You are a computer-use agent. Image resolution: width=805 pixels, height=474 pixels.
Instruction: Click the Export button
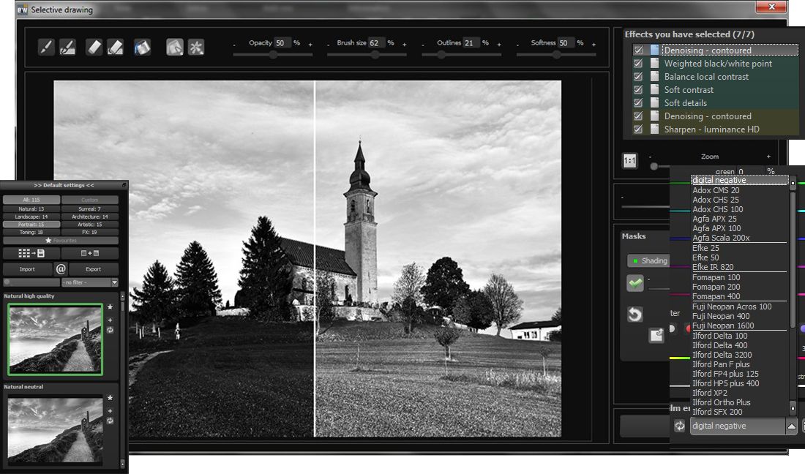tap(94, 269)
